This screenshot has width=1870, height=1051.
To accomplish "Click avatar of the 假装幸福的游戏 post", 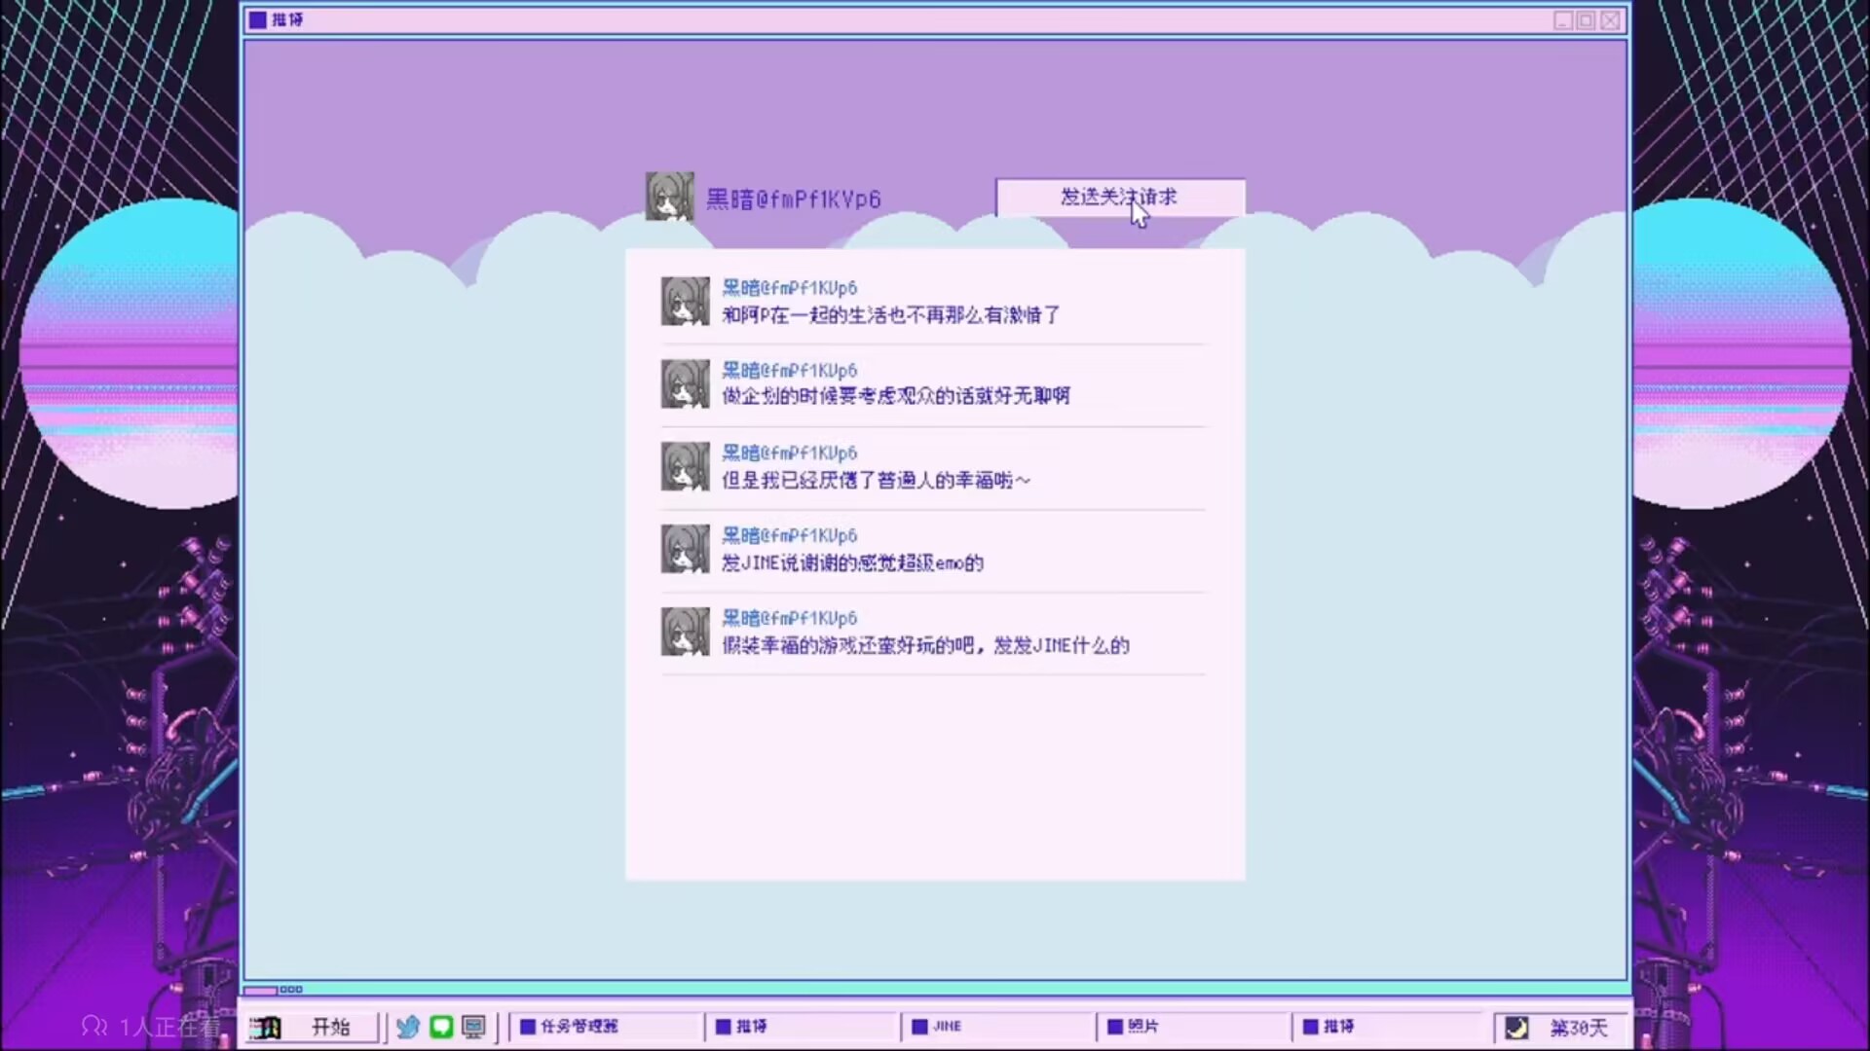I will point(686,632).
